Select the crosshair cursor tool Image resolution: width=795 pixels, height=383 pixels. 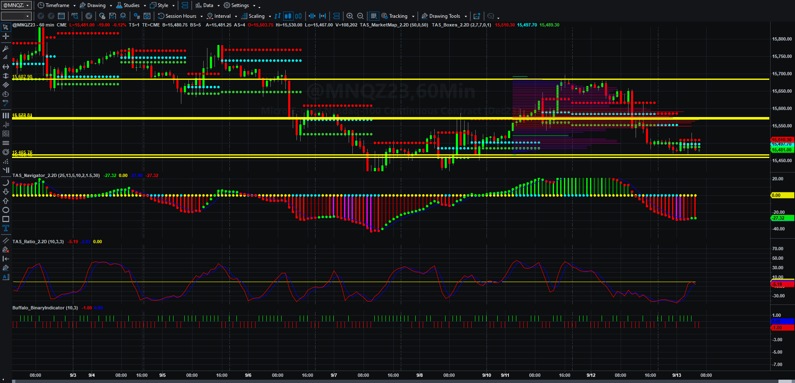tap(6, 36)
